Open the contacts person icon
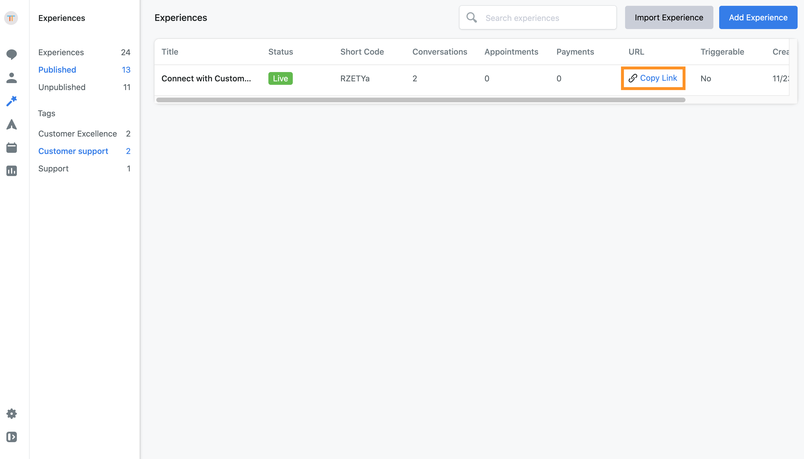804x459 pixels. coord(12,78)
